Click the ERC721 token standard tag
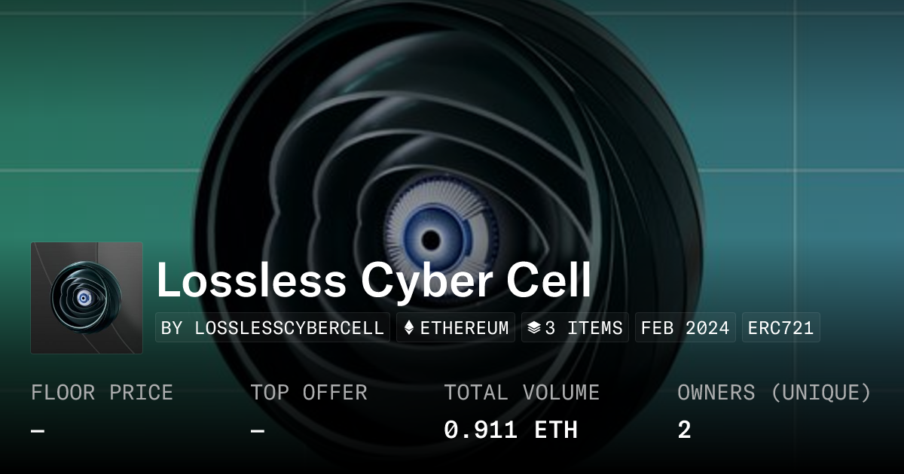 click(780, 328)
